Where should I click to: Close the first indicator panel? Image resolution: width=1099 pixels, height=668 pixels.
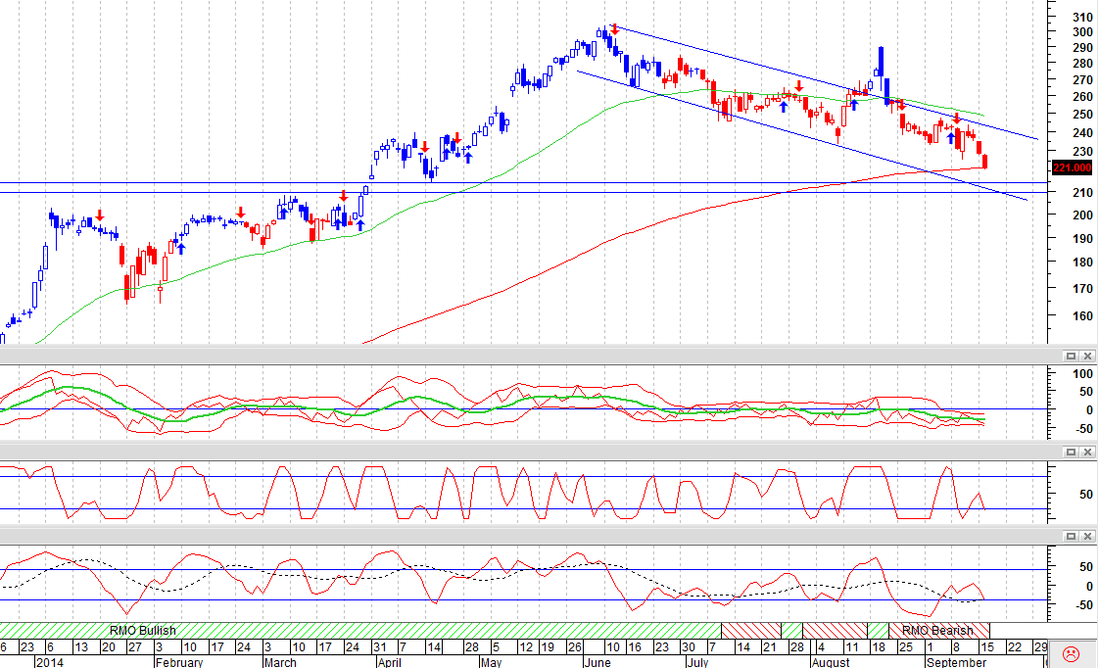click(1088, 357)
